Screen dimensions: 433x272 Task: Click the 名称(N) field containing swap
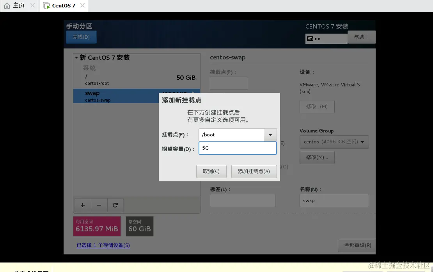point(334,200)
